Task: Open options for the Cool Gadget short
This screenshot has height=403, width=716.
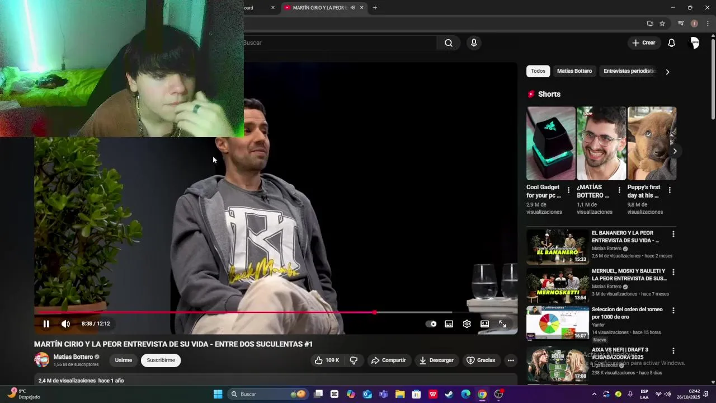Action: [568, 190]
